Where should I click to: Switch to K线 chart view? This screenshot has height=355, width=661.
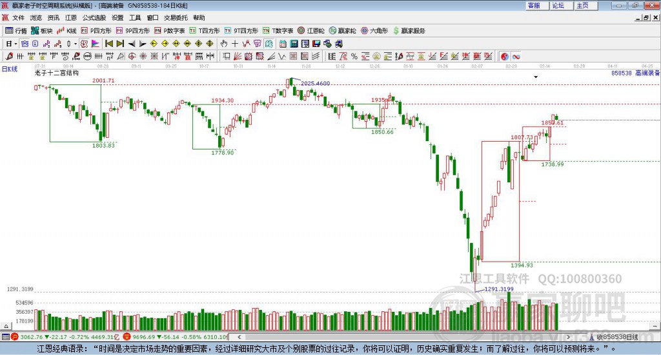[66, 31]
